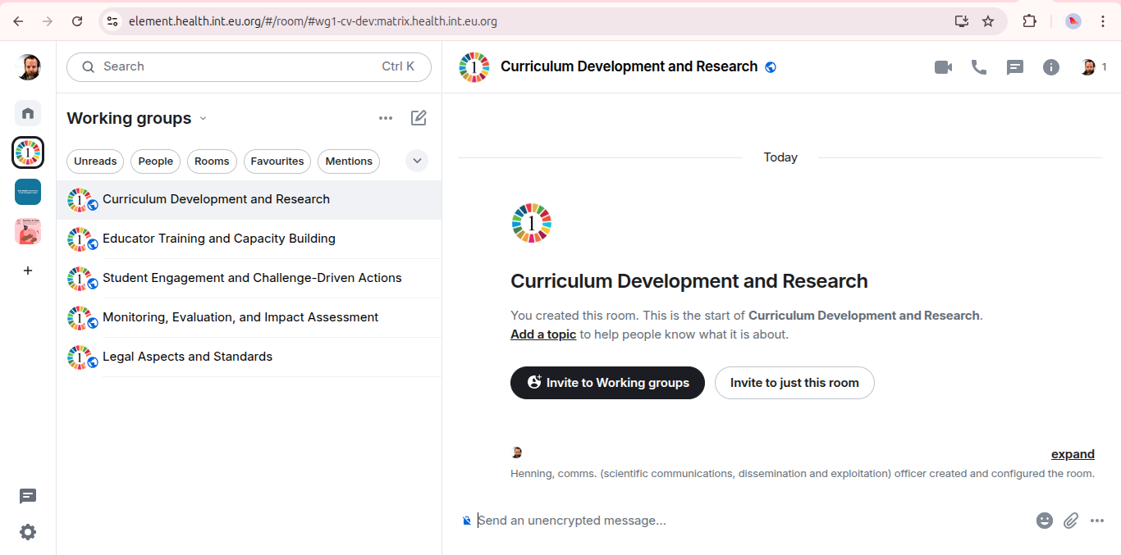Expand the room creation event summary
The image size is (1121, 555).
coord(1073,454)
